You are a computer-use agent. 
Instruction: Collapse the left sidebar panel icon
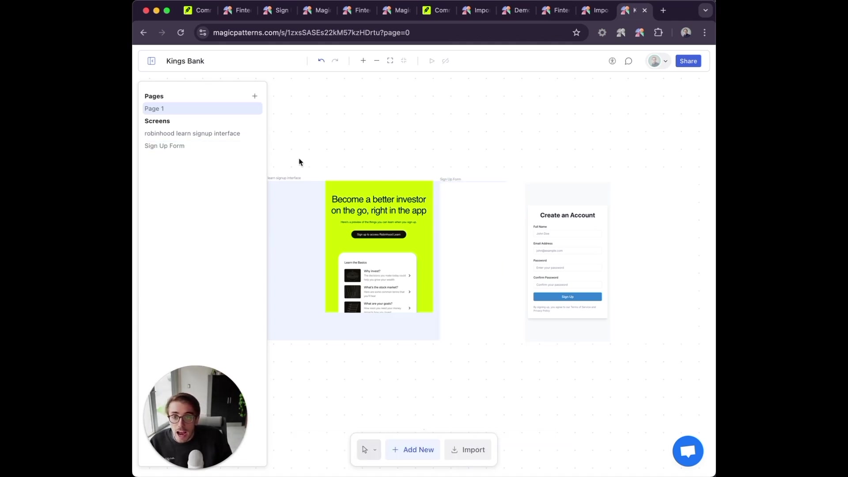coord(151,61)
